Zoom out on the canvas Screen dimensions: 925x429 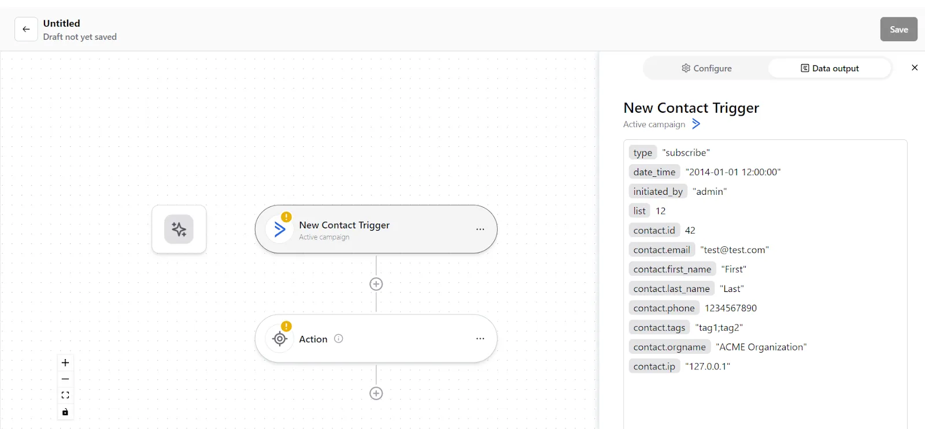[x=65, y=379]
